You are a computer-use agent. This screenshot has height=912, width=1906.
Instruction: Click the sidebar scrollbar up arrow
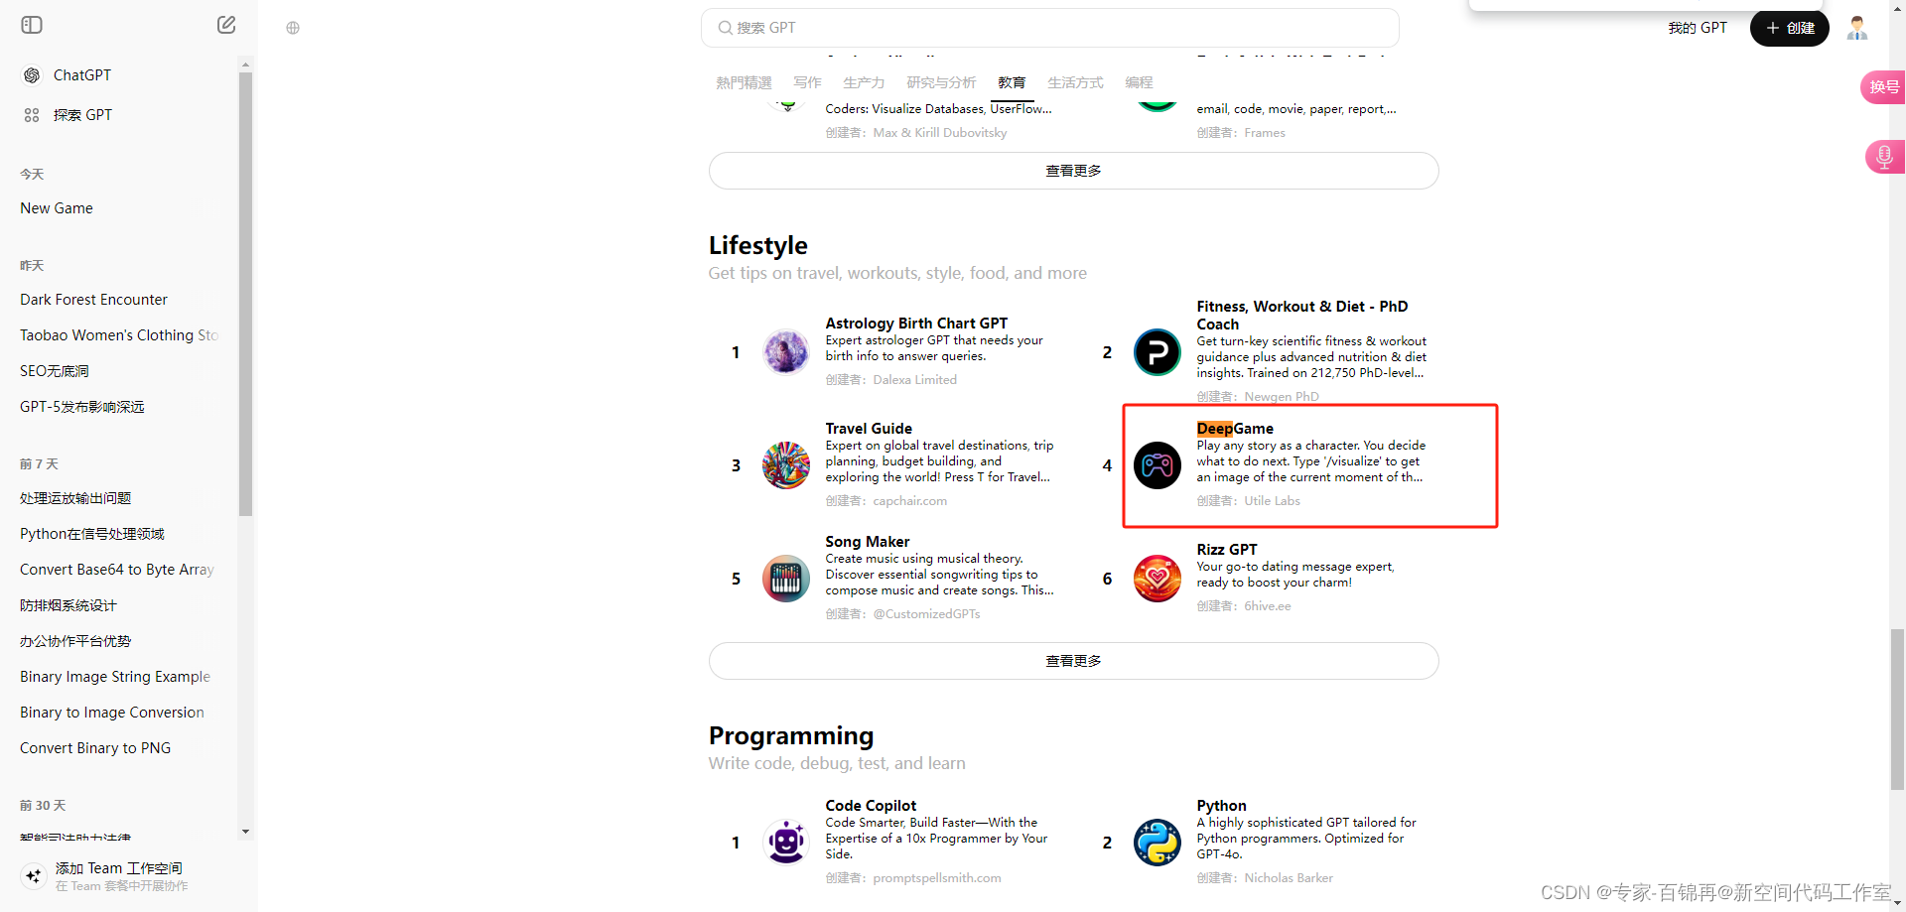[x=245, y=65]
